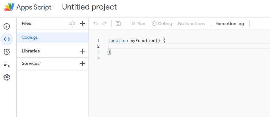
Task: Add a library with plus icon
Action: (x=82, y=51)
